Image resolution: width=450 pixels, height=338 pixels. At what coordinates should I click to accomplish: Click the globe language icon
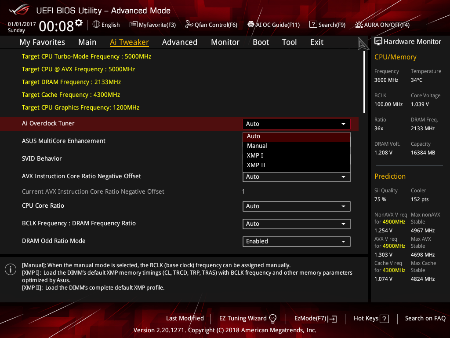[x=96, y=25]
